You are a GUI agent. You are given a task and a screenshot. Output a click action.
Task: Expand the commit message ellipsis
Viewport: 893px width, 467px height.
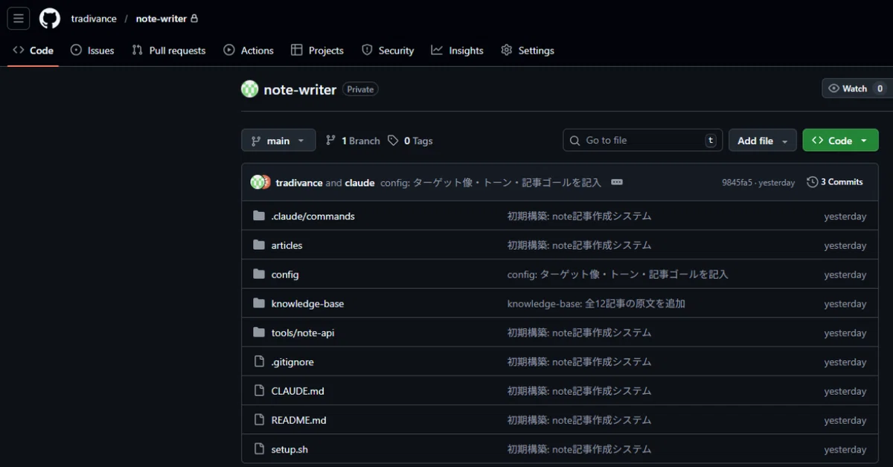click(616, 182)
